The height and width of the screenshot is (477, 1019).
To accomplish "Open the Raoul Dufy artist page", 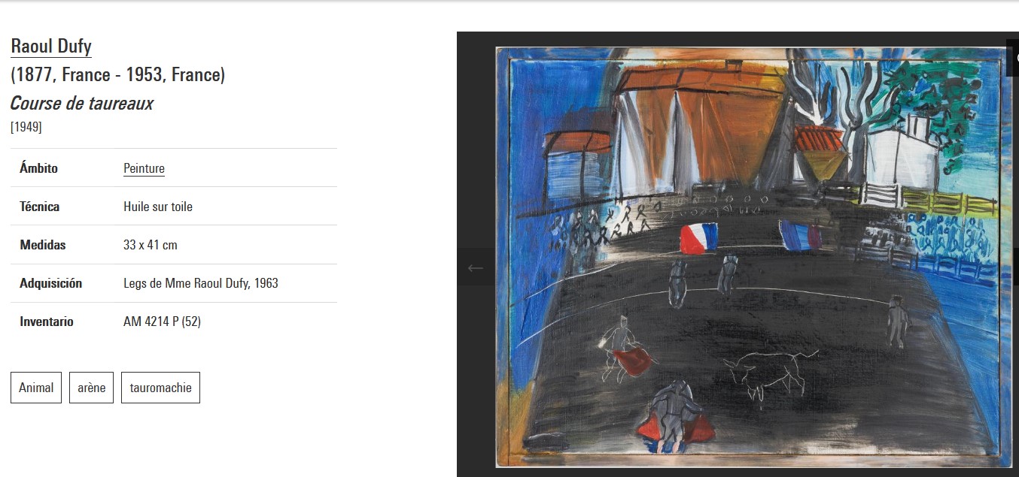I will (x=51, y=47).
